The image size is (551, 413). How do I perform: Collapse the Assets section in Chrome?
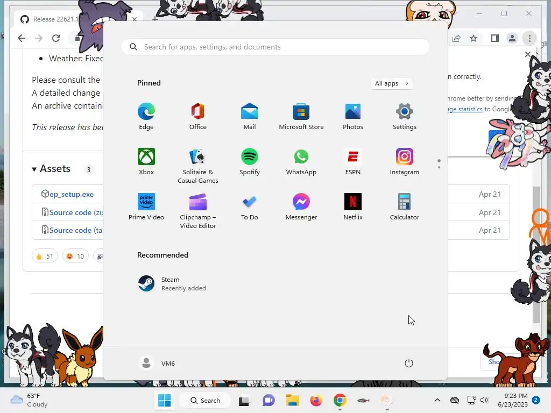pos(34,169)
